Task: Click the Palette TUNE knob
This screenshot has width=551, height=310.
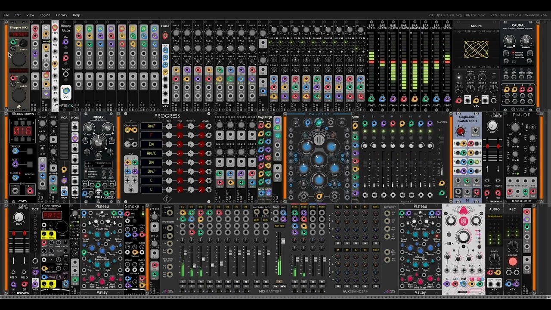Action: coord(334,169)
